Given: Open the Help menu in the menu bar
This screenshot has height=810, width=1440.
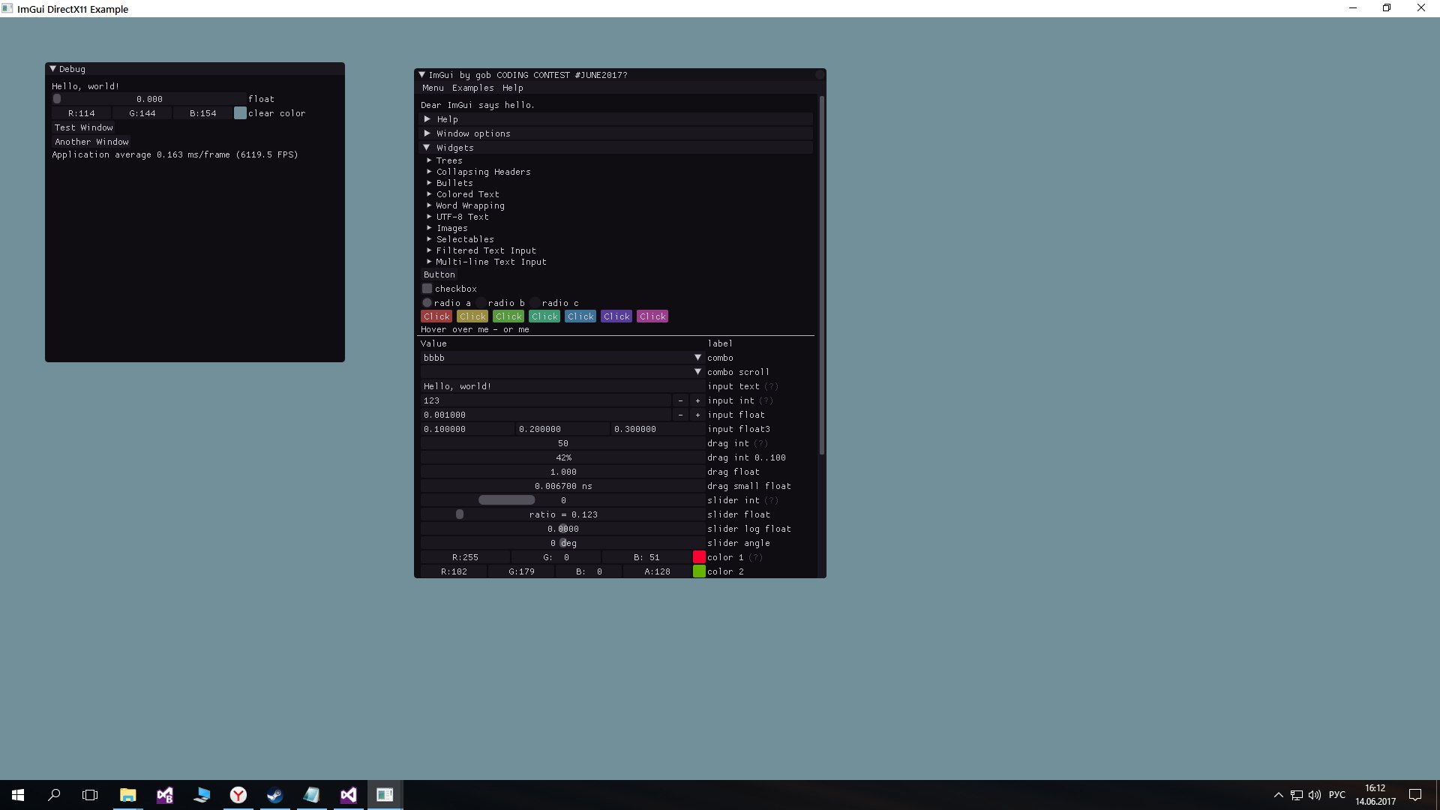Looking at the screenshot, I should point(513,88).
